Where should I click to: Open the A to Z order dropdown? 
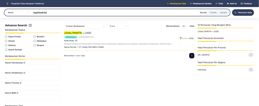pos(118,26)
